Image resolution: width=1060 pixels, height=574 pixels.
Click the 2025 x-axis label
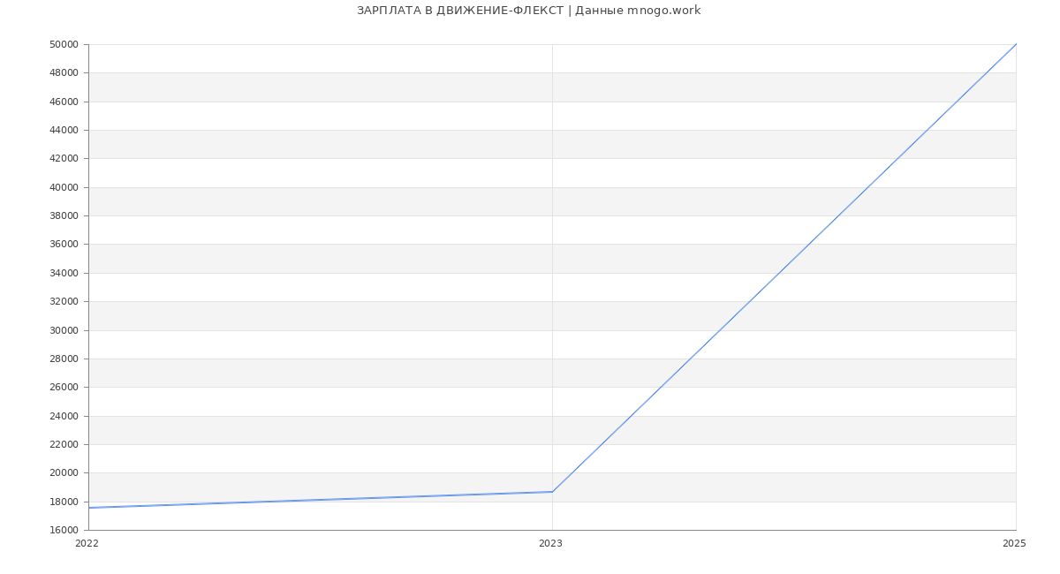click(1014, 543)
